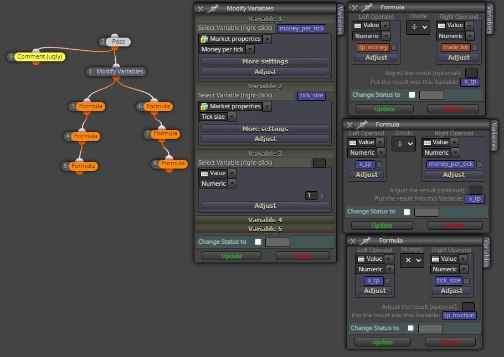Open Variables side tab of middle Formula
This screenshot has height=357, width=504.
point(495,136)
